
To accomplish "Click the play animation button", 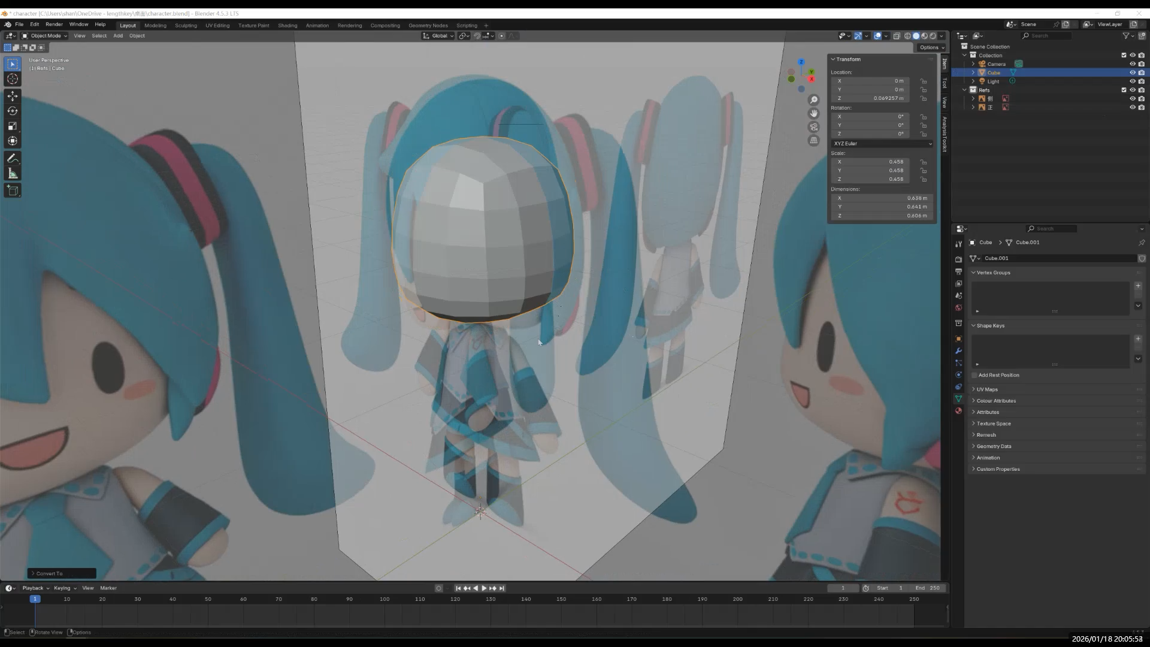I will 484,588.
